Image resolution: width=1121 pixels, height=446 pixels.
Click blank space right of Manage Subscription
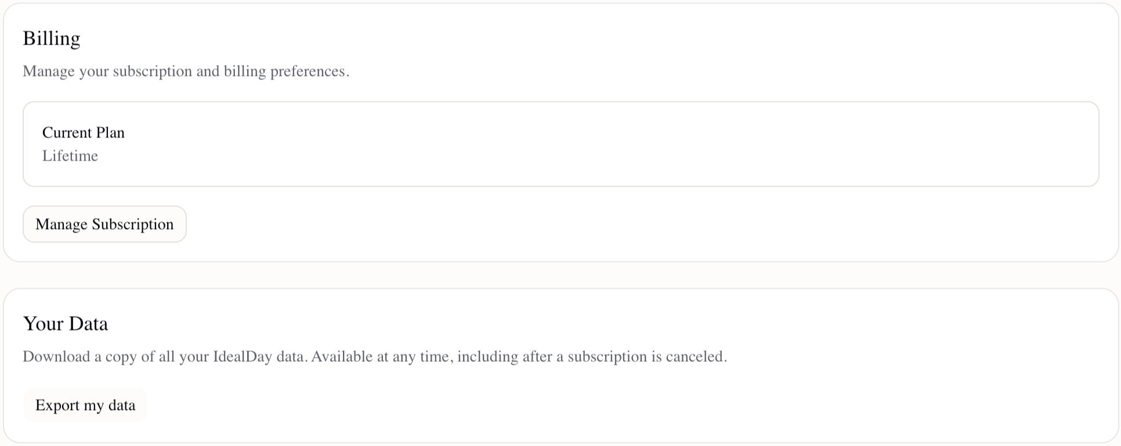point(522,224)
